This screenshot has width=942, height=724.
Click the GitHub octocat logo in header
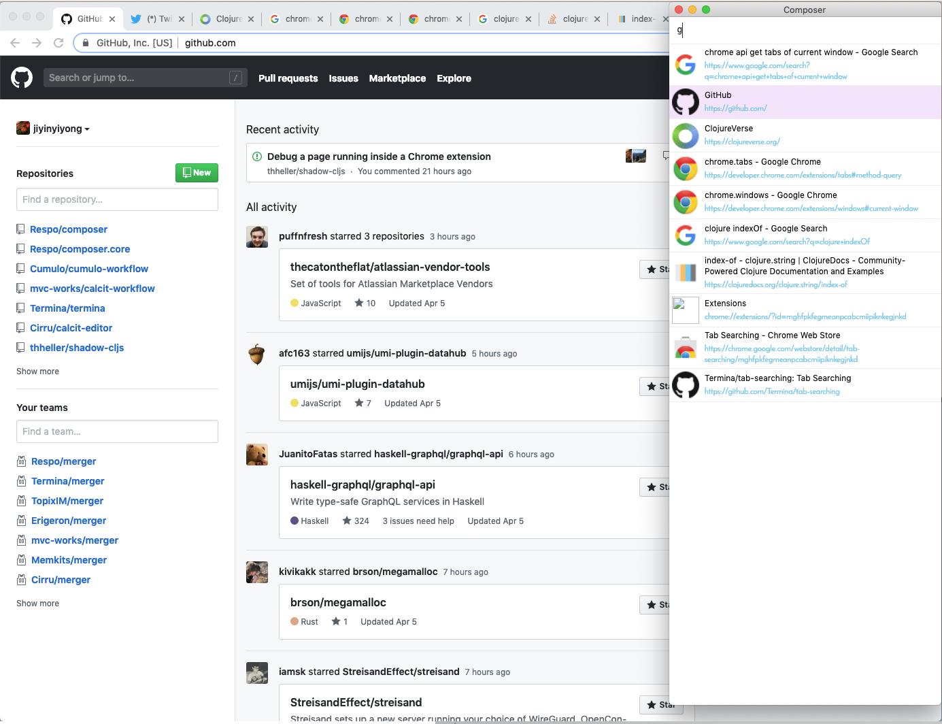coord(22,78)
